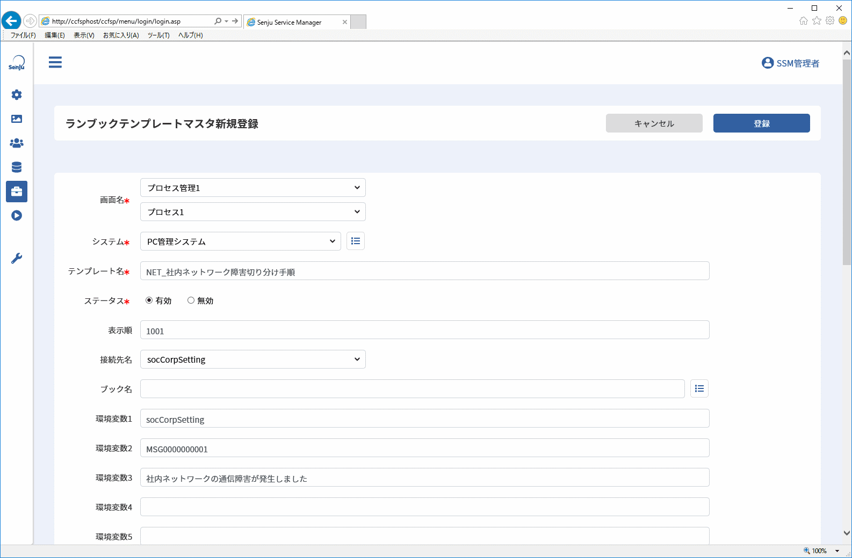
Task: Open the browser favorites star icon
Action: coord(817,21)
